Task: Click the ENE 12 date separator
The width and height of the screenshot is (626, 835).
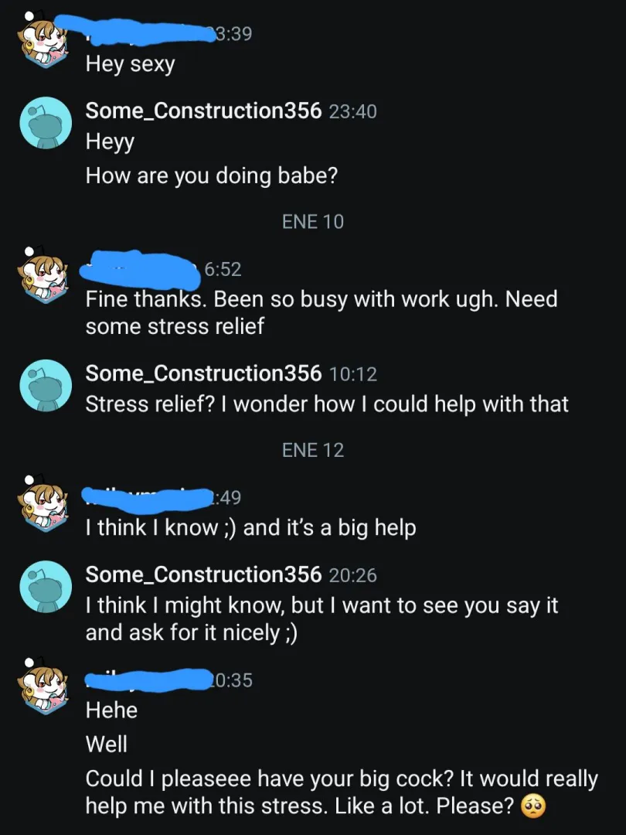Action: (313, 450)
